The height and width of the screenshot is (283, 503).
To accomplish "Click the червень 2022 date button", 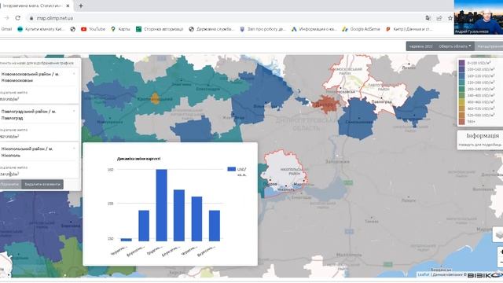I will tap(421, 46).
